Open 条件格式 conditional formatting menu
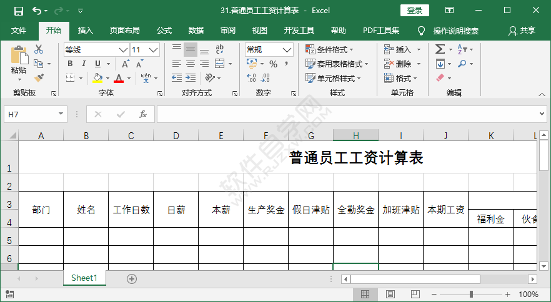551x302 pixels. [x=329, y=49]
